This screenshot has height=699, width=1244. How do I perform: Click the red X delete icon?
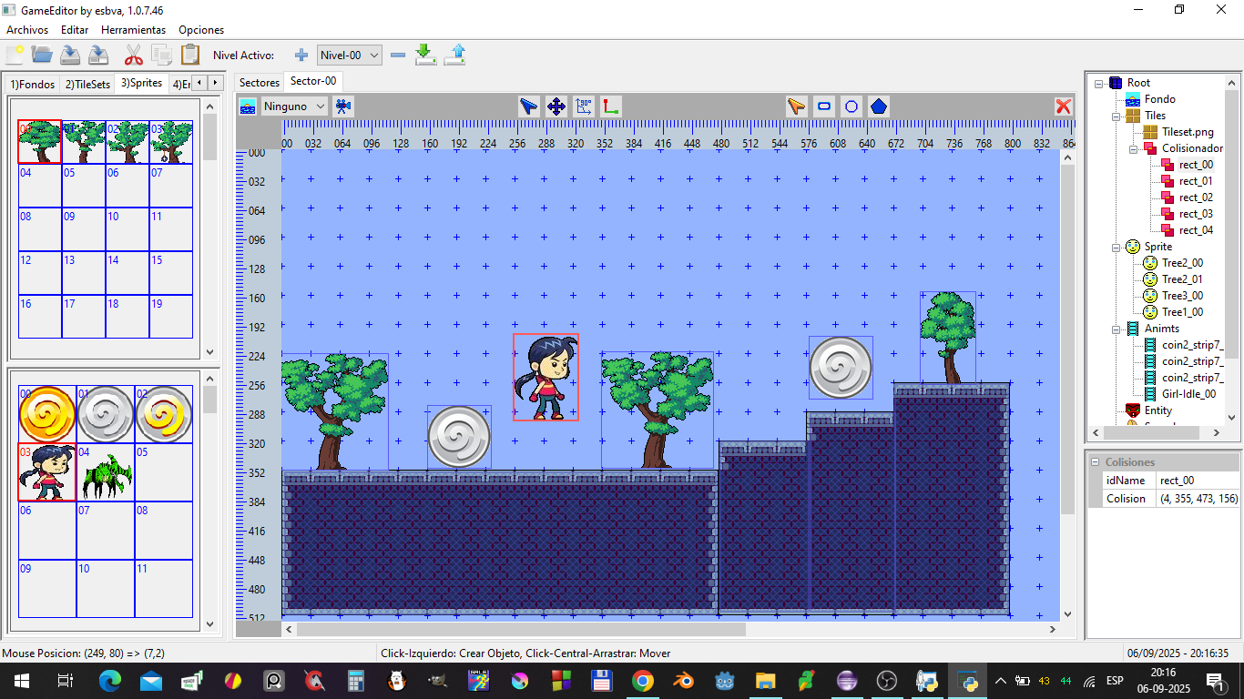click(1063, 106)
